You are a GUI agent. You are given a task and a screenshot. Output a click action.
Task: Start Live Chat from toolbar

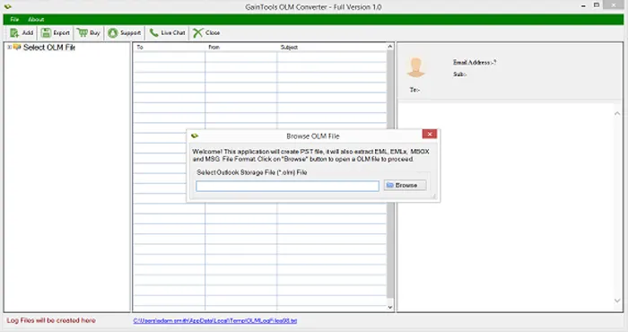click(167, 33)
